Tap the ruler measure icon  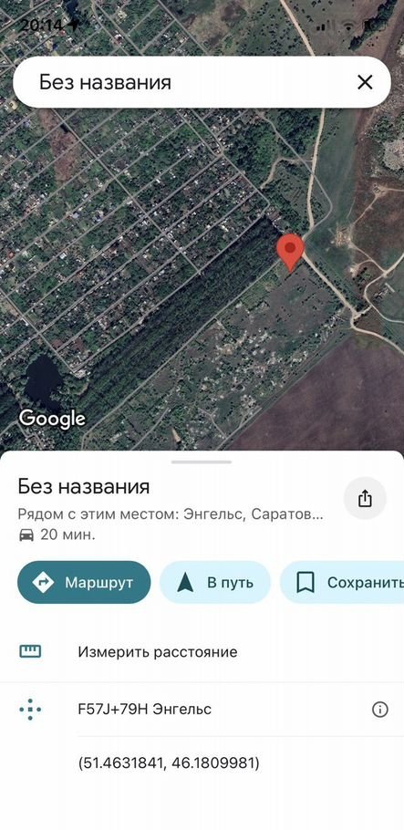click(30, 651)
